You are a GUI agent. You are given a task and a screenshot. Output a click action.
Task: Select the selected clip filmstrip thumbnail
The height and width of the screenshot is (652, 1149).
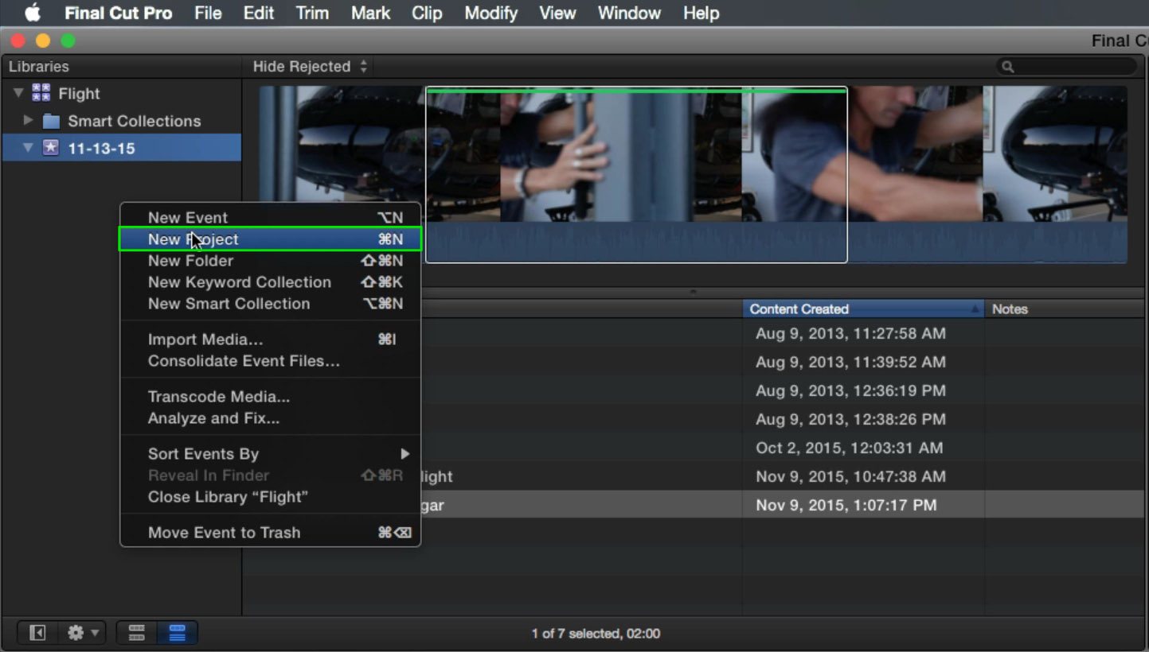click(x=636, y=174)
